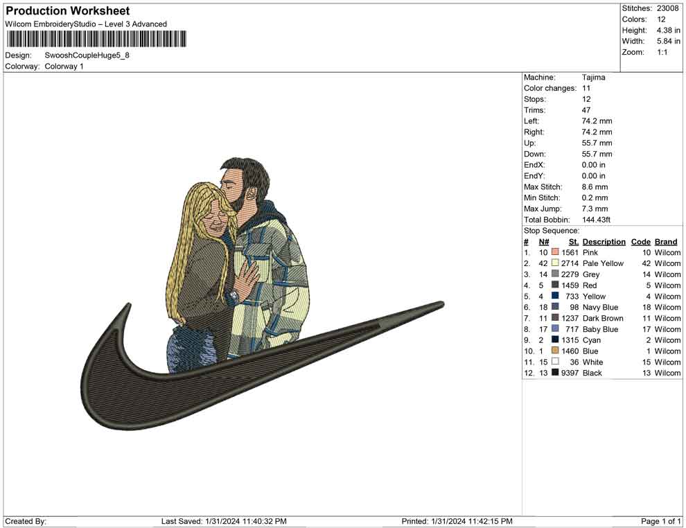
Task: Click the Brand column header
Action: 666,242
